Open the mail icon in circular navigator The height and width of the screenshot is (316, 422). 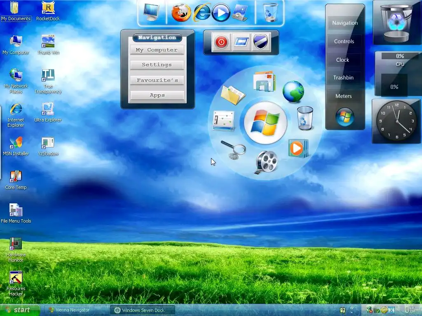264,81
